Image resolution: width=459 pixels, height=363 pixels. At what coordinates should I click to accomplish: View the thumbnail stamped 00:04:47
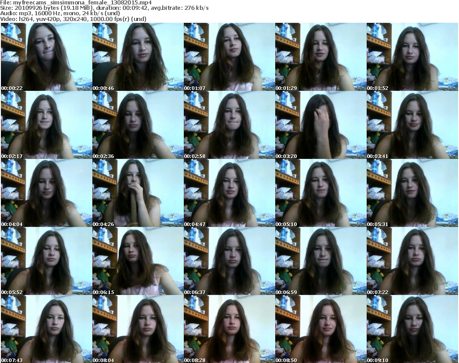tap(229, 193)
